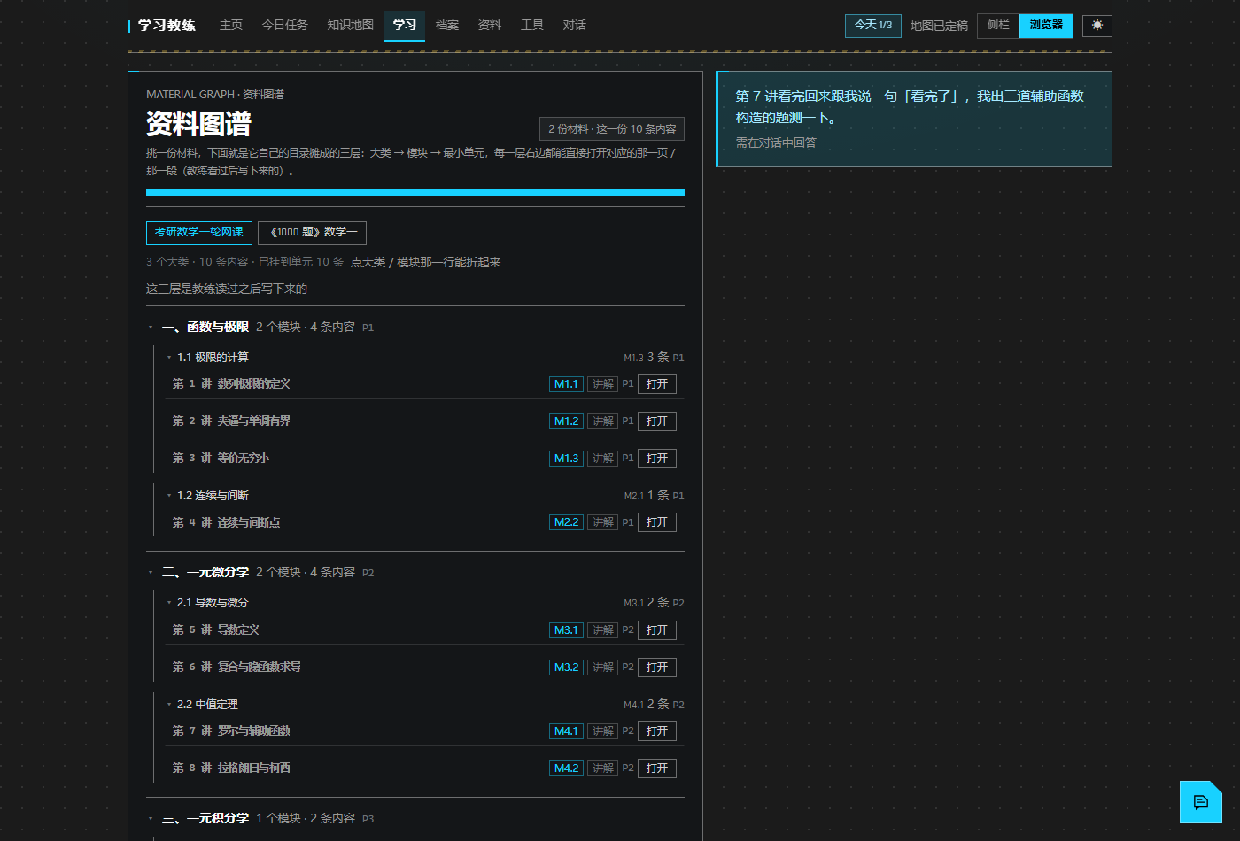Click the 讲解 tag on 第 8 讲
The width and height of the screenshot is (1240, 841).
[x=603, y=768]
